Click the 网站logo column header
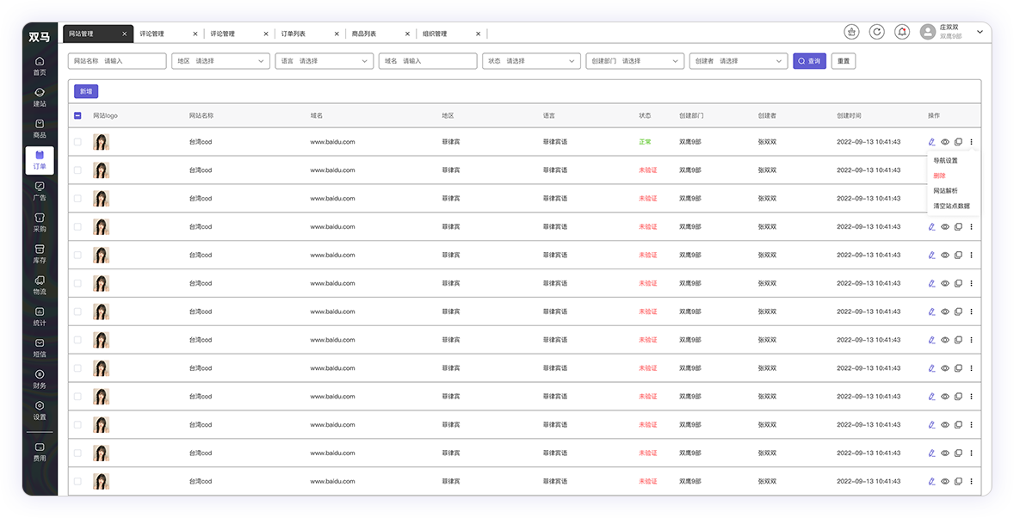Image resolution: width=1014 pixels, height=518 pixels. pyautogui.click(x=105, y=116)
